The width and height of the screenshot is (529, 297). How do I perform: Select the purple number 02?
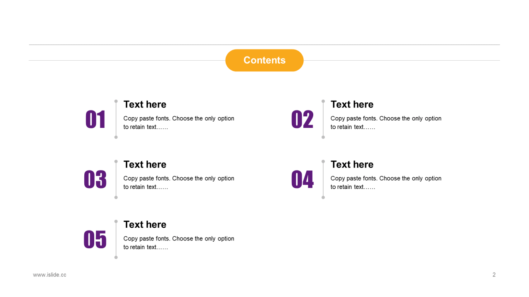[303, 120]
